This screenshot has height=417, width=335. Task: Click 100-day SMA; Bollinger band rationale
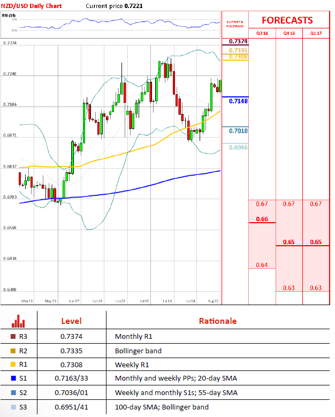click(x=162, y=407)
